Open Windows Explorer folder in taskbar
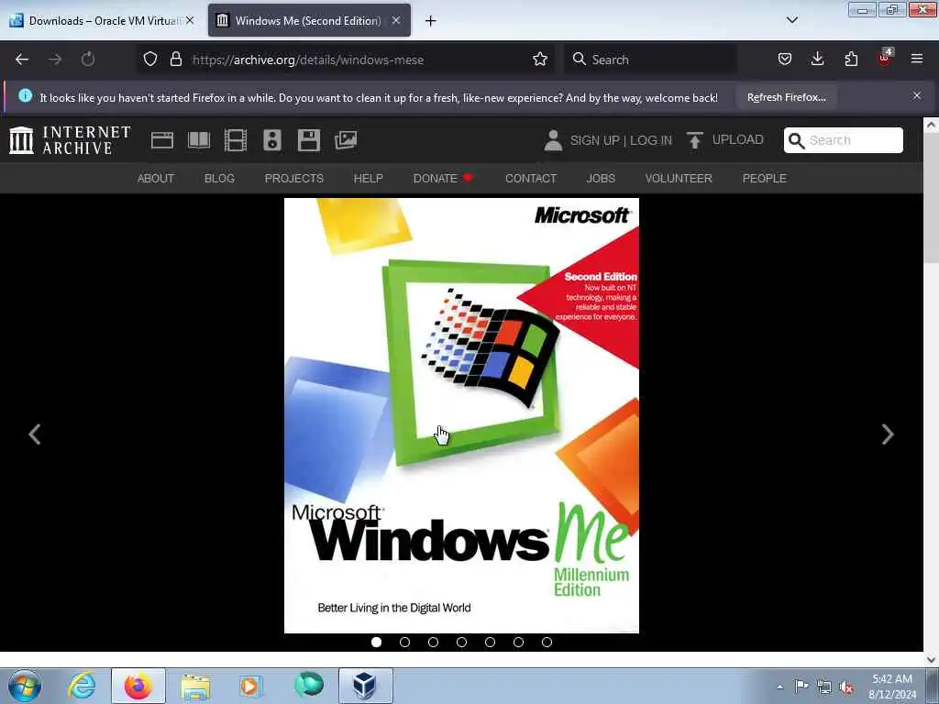The image size is (939, 704). [x=195, y=686]
